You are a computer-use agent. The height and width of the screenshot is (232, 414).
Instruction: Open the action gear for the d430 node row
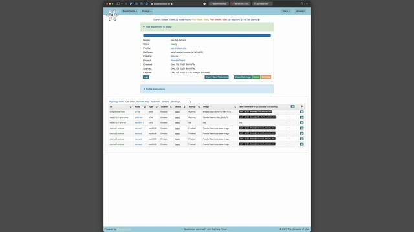pyautogui.click(x=301, y=111)
